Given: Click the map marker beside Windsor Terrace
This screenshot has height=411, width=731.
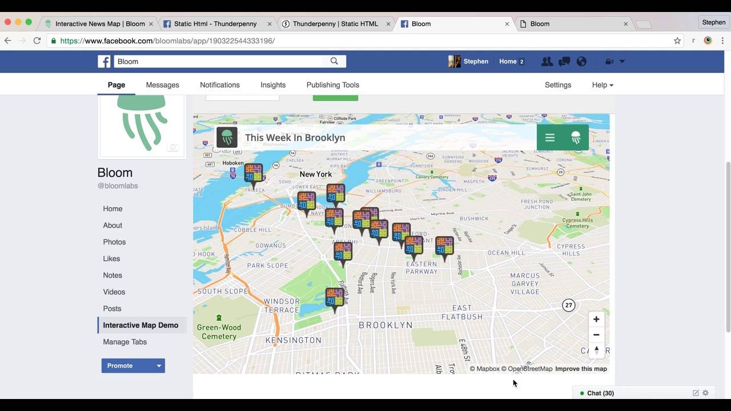Looking at the screenshot, I should click(x=335, y=299).
